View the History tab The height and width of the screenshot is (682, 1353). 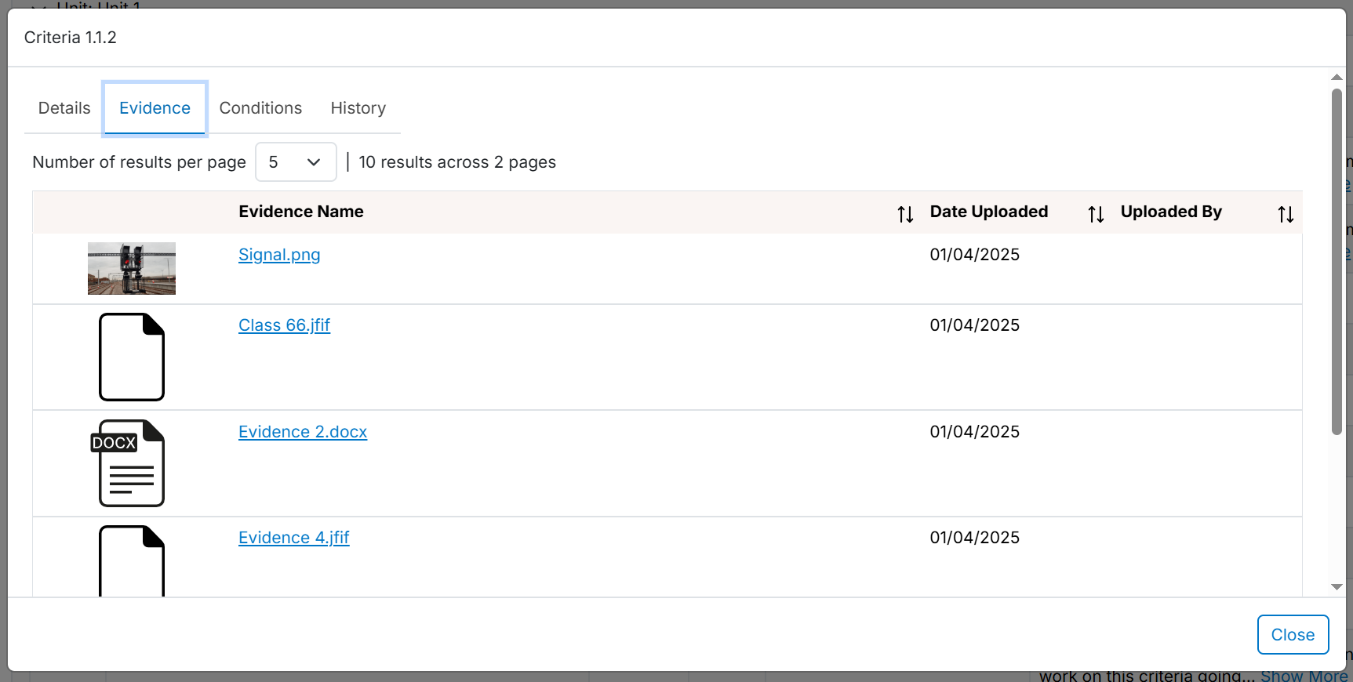[x=358, y=108]
